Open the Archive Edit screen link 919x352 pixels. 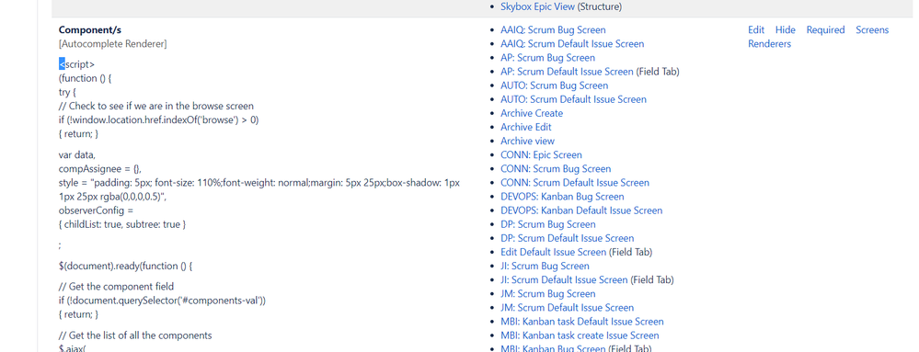[x=525, y=127]
